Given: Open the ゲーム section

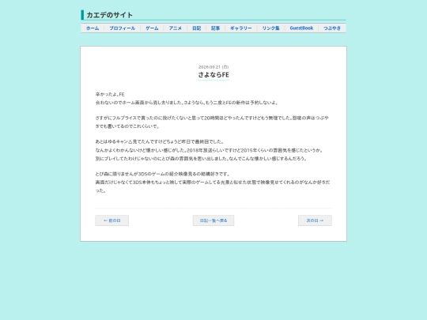Looking at the screenshot, I should (x=152, y=28).
